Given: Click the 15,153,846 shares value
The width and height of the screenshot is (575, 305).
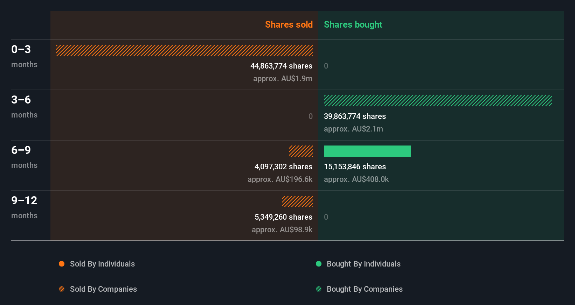Looking at the screenshot, I should 355,166.
